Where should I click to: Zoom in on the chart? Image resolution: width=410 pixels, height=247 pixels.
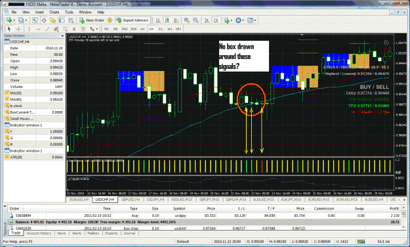[x=187, y=20]
